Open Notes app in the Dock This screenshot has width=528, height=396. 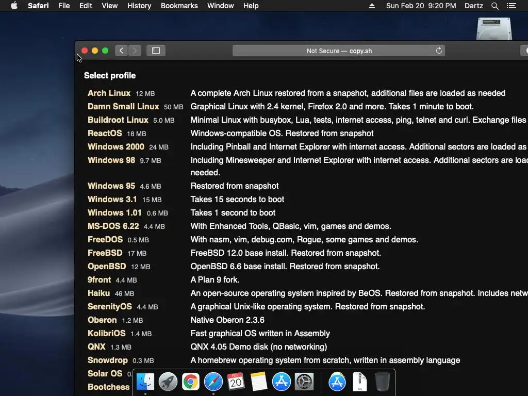(x=259, y=382)
